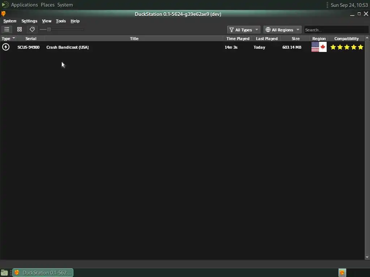Click the SCUS-94900 serial cell
Image resolution: width=370 pixels, height=277 pixels.
coord(28,47)
